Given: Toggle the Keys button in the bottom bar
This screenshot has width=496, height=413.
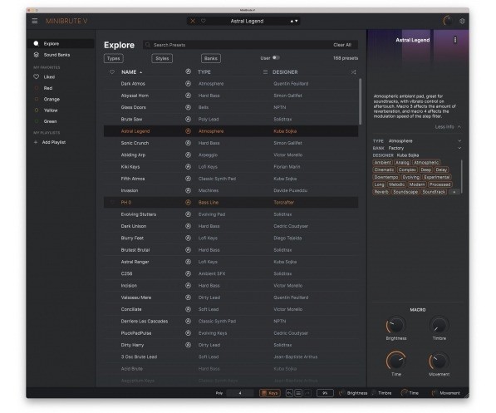Looking at the screenshot, I should (270, 393).
